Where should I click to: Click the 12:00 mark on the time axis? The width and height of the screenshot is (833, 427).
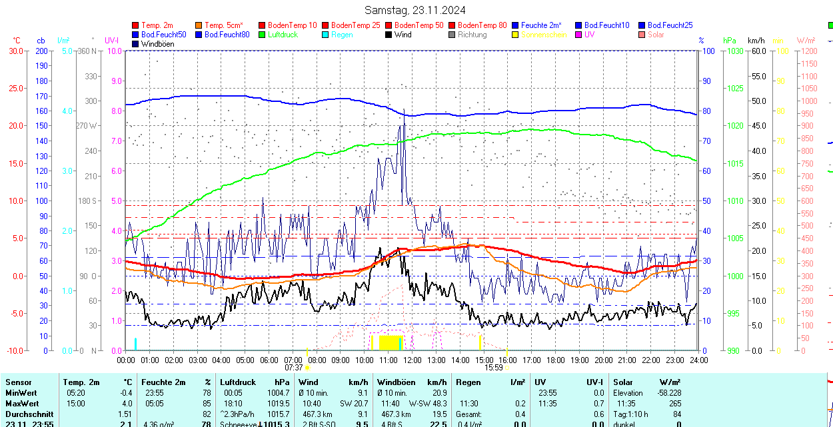413,360
